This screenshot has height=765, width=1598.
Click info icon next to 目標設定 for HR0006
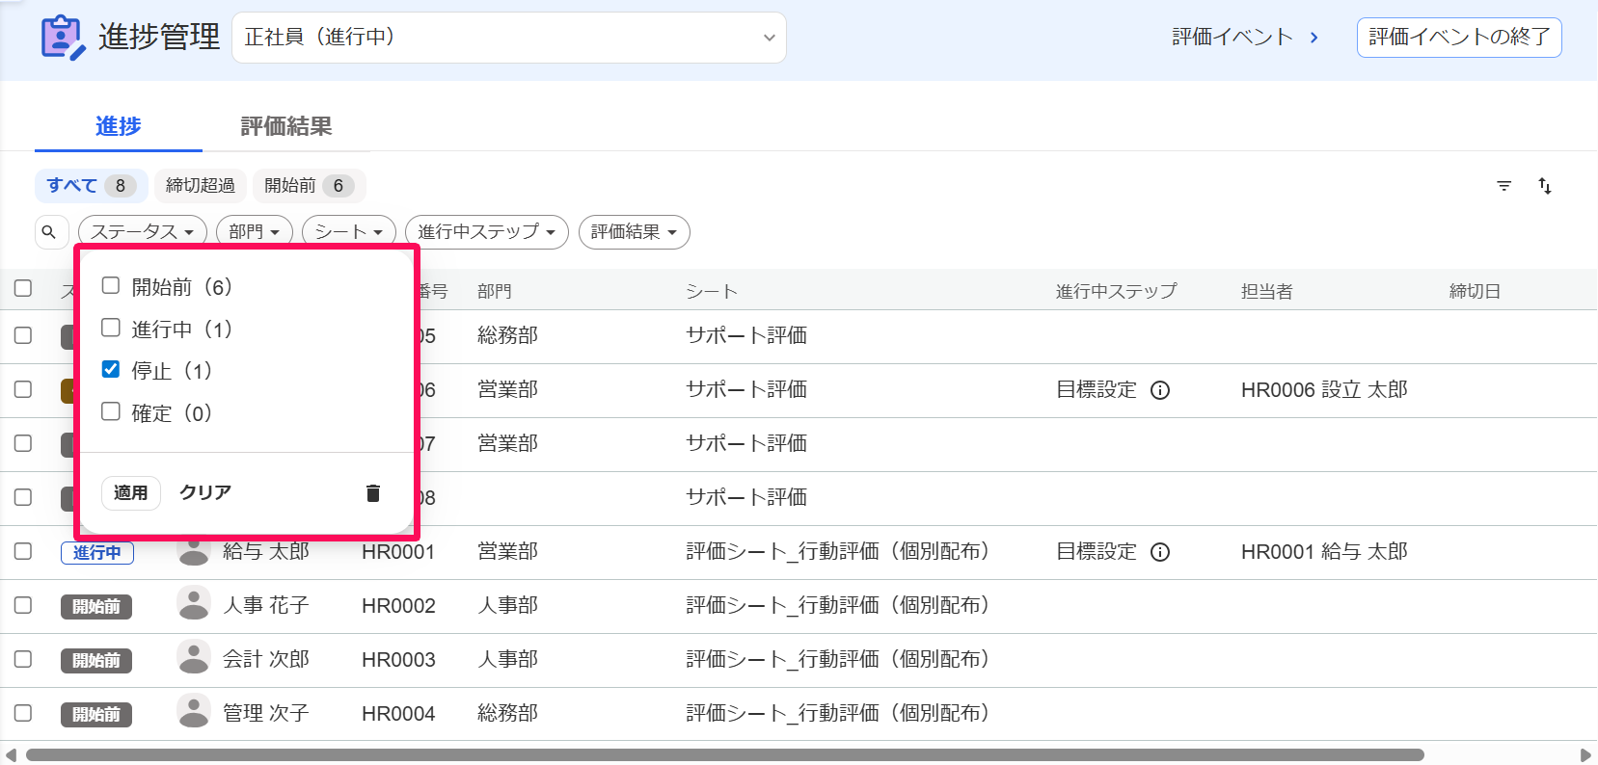[x=1160, y=390]
